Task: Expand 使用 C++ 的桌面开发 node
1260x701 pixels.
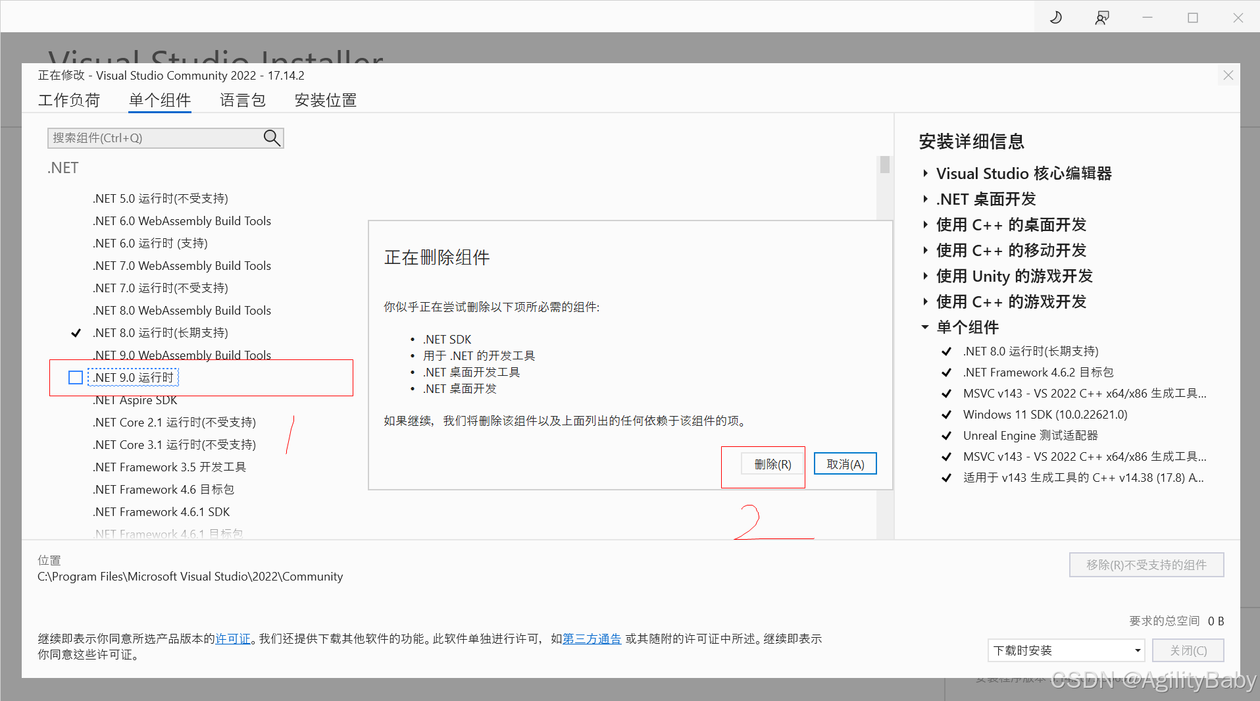Action: pos(925,224)
